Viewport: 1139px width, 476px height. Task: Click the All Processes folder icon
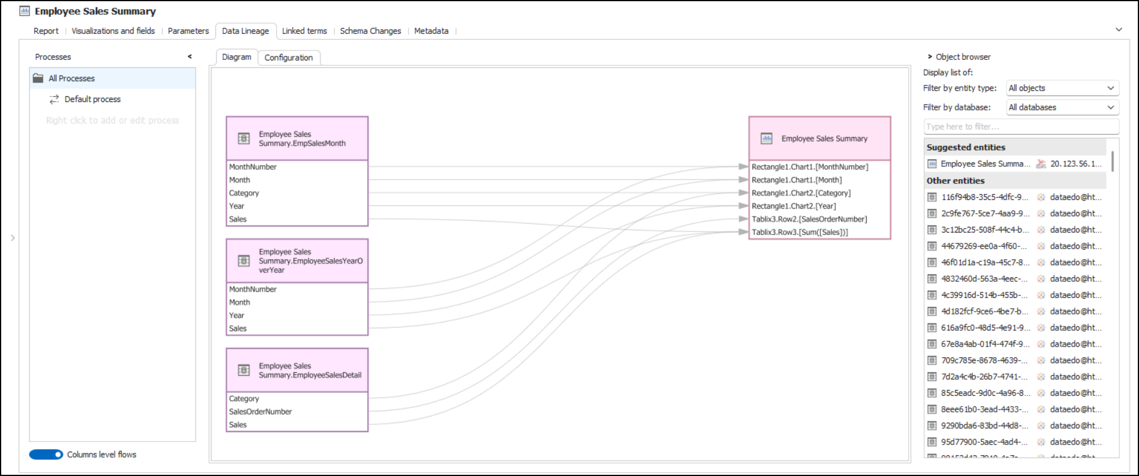point(39,78)
